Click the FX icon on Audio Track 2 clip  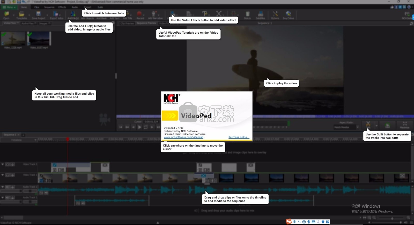(78, 204)
